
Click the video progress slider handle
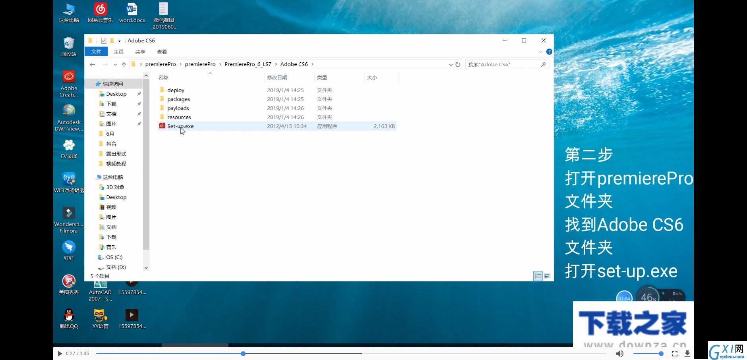tap(243, 353)
